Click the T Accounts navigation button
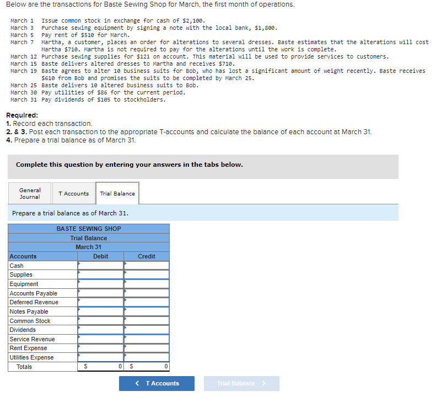447x407 pixels. pyautogui.click(x=157, y=383)
